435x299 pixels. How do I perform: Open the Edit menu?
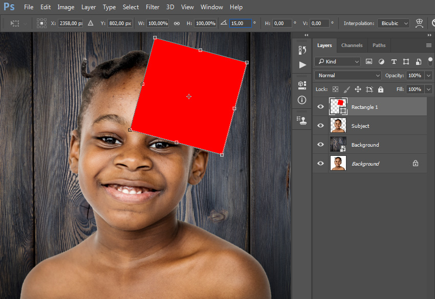click(46, 7)
